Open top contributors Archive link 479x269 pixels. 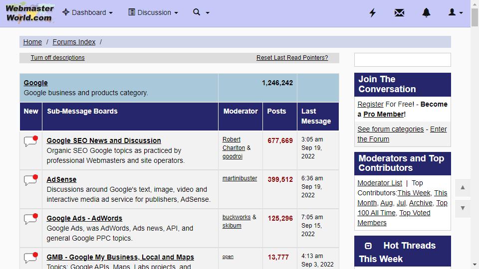[421, 203]
